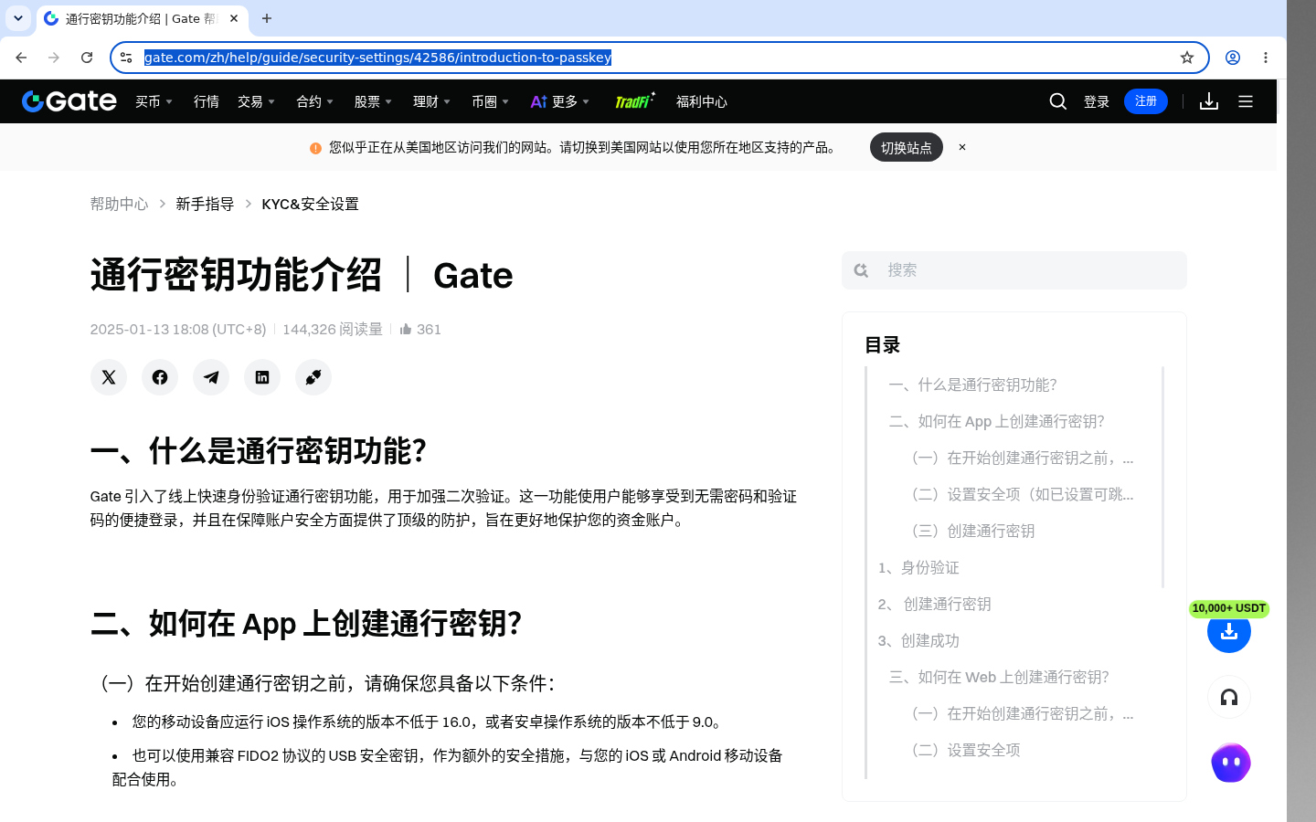Expand the 买币 dropdown menu

(154, 101)
